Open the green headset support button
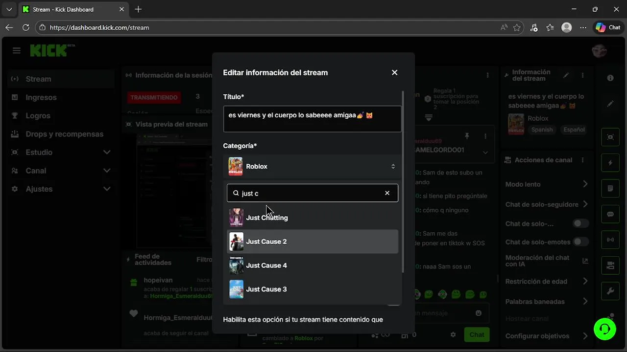Screen dimensions: 627x352 (605, 329)
